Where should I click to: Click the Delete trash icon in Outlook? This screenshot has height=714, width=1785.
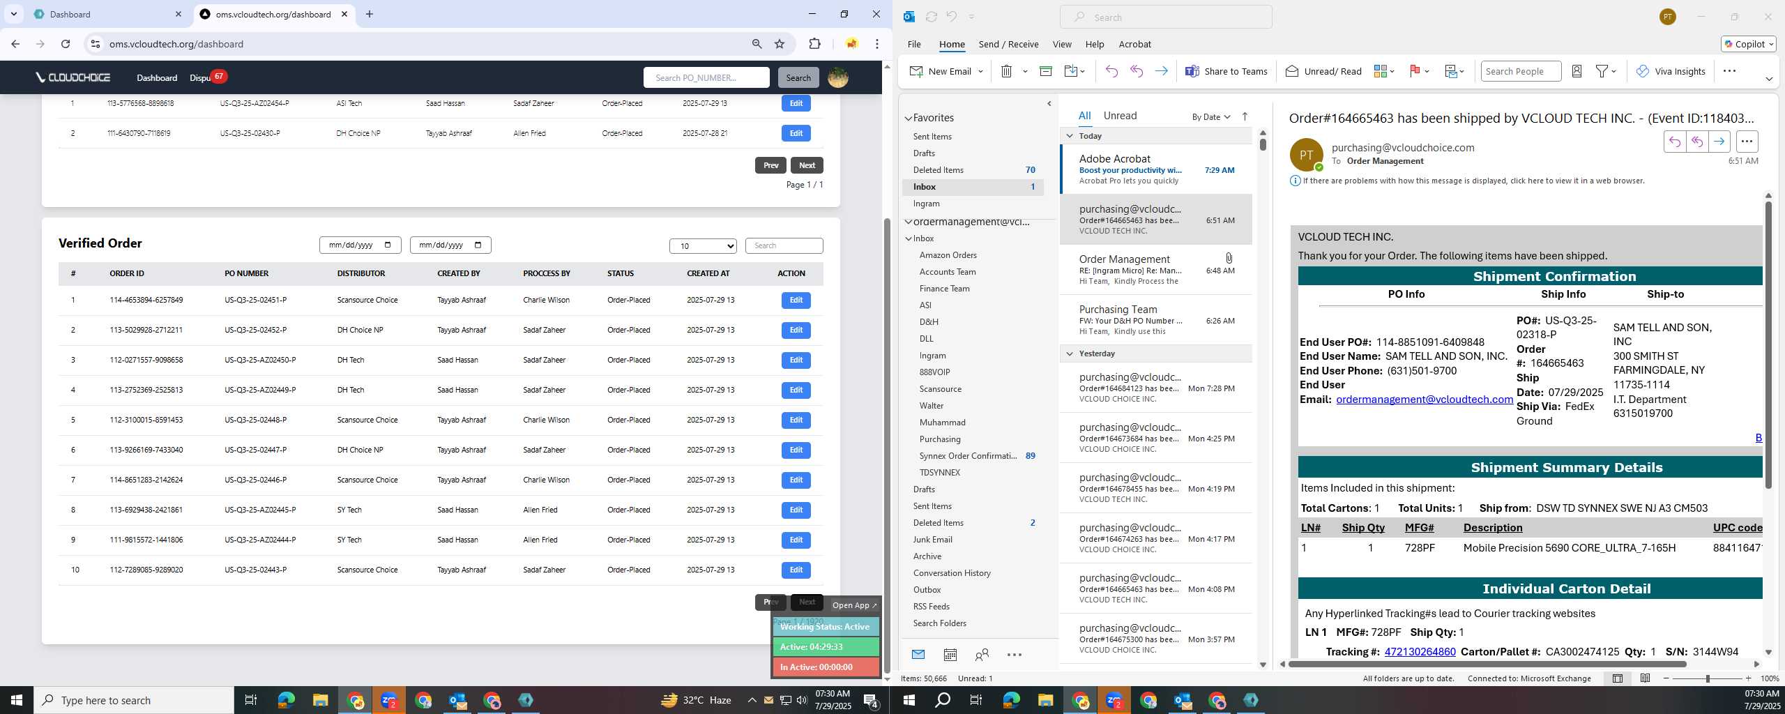[1006, 71]
